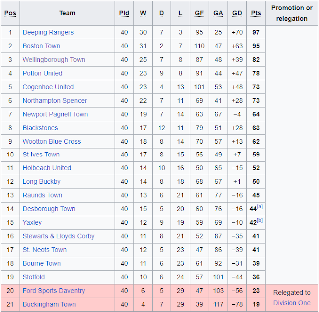This screenshot has height=312, width=319.
Task: Select the GD column header abbreviation
Action: (237, 13)
